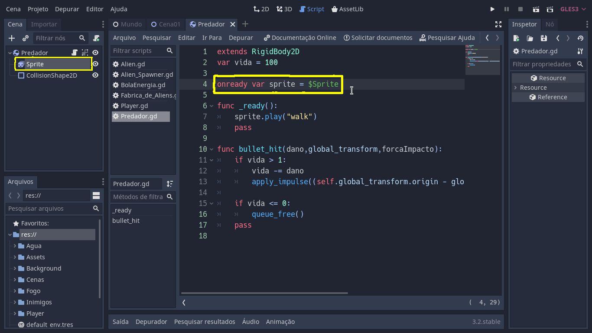Viewport: 592px width, 333px height.
Task: Toggle split view of file system dock
Action: tap(96, 196)
